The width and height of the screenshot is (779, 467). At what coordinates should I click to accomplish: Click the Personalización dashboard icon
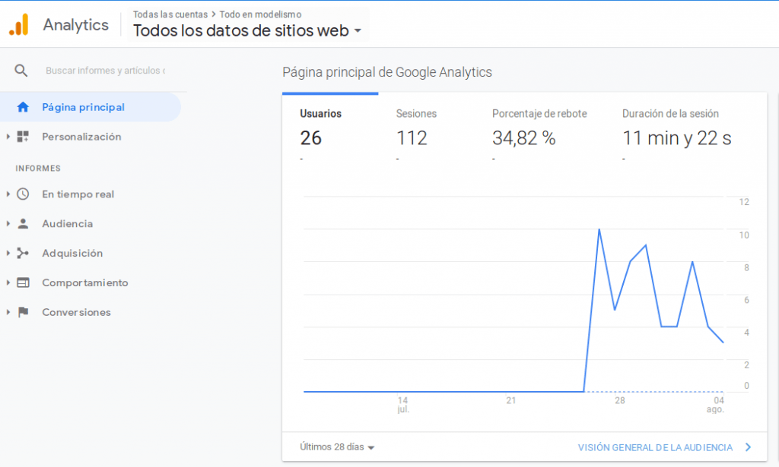[x=23, y=137]
